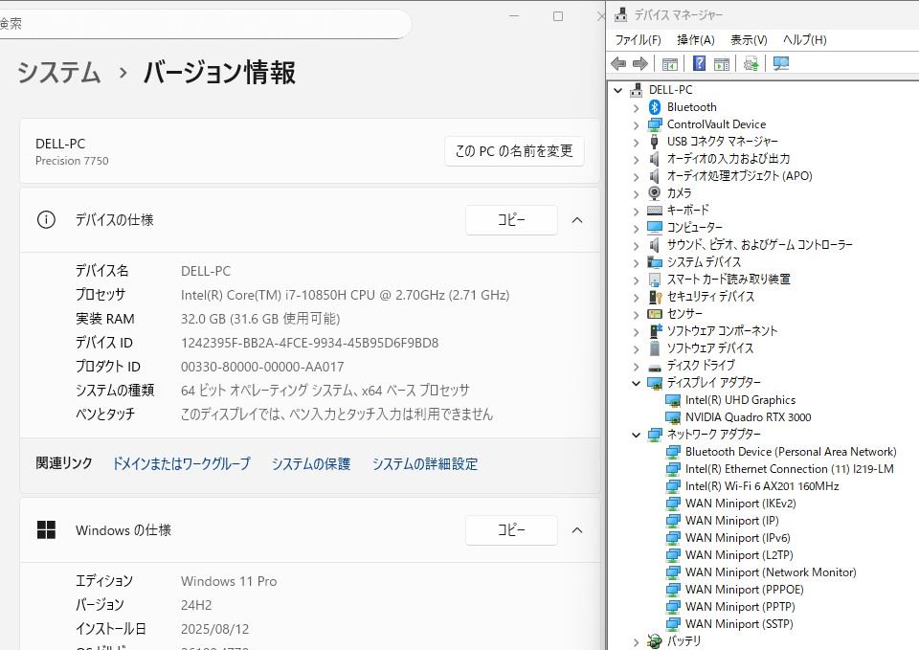919x650 pixels.
Task: Open the ヘルプ(H) menu
Action: pos(805,40)
